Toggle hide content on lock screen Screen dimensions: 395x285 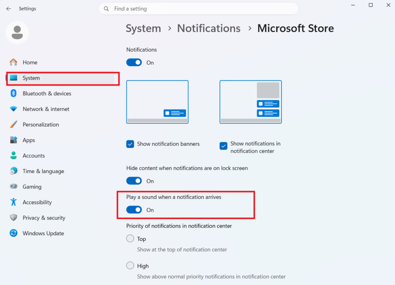click(134, 181)
